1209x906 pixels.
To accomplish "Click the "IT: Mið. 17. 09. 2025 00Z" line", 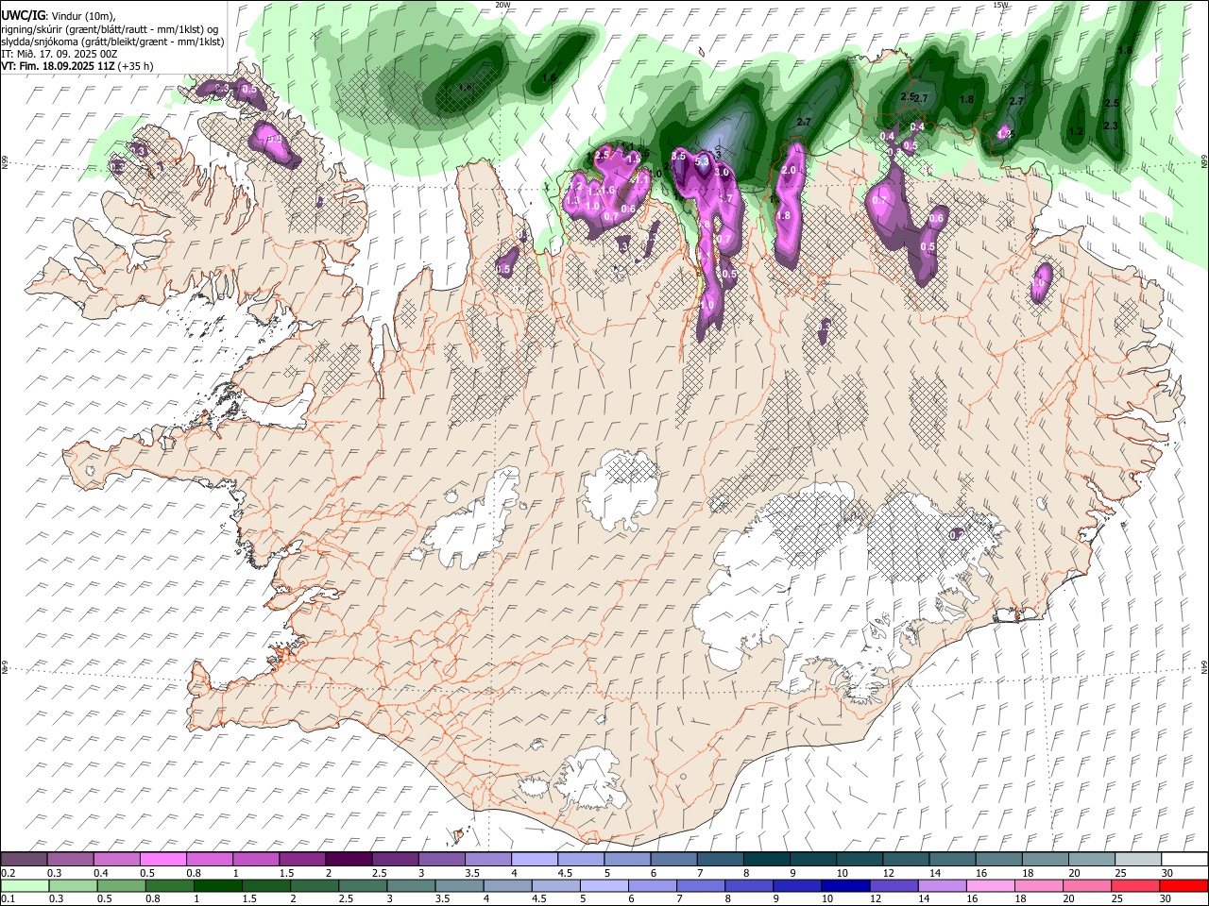I will pyautogui.click(x=60, y=54).
